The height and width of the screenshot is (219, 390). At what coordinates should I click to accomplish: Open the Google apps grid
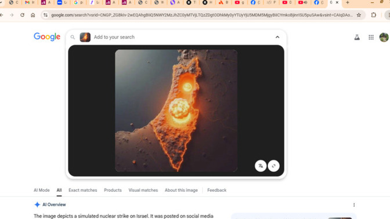(x=371, y=37)
